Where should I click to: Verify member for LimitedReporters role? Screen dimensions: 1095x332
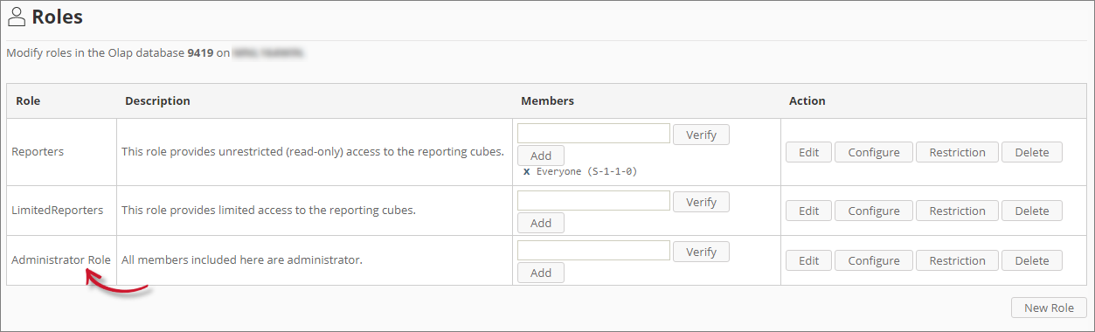701,202
